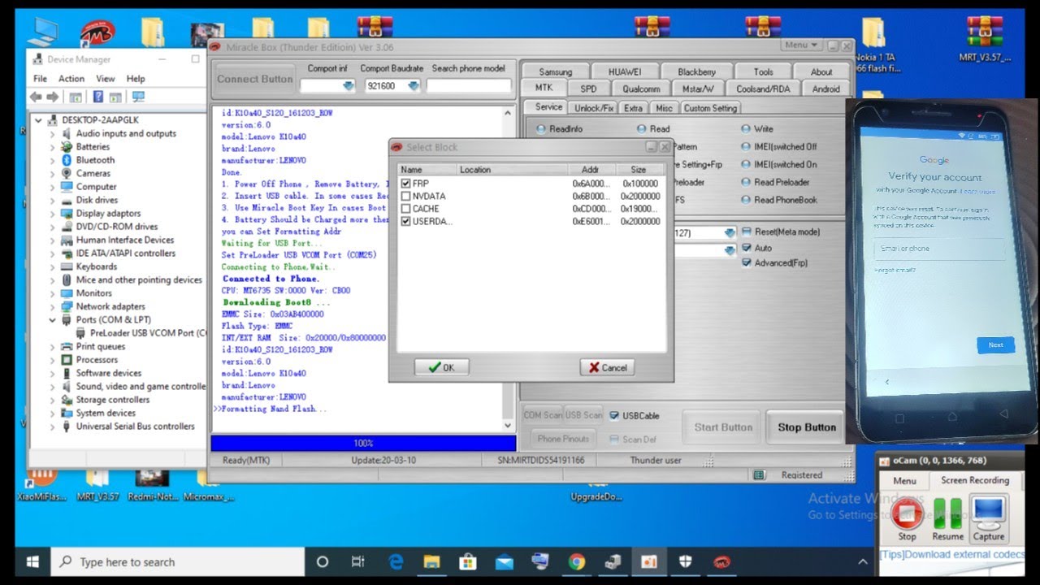Click the 100% blue progress bar
Image resolution: width=1040 pixels, height=585 pixels.
point(363,443)
